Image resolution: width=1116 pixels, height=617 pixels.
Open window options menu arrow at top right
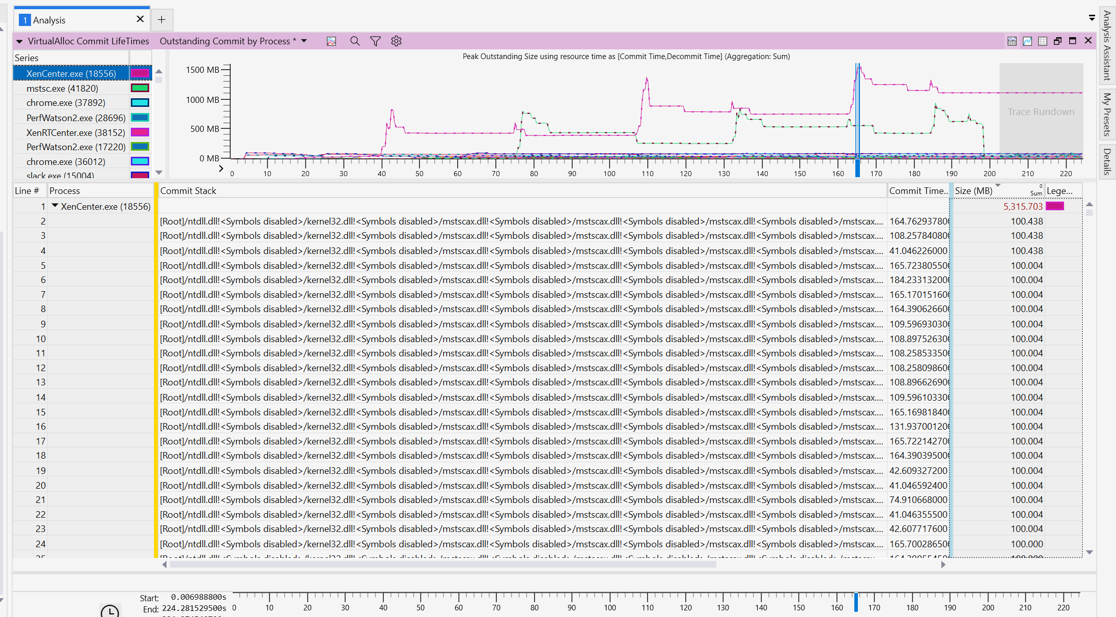click(1092, 18)
